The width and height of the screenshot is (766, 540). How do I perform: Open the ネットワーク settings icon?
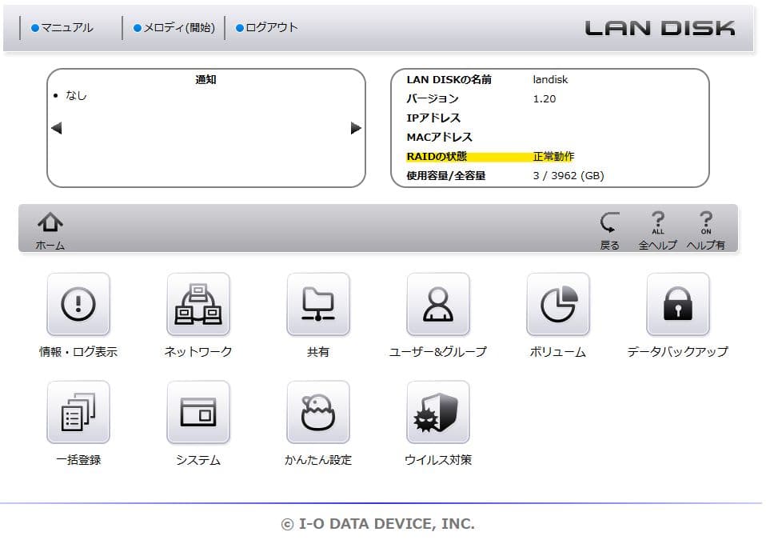pyautogui.click(x=197, y=305)
